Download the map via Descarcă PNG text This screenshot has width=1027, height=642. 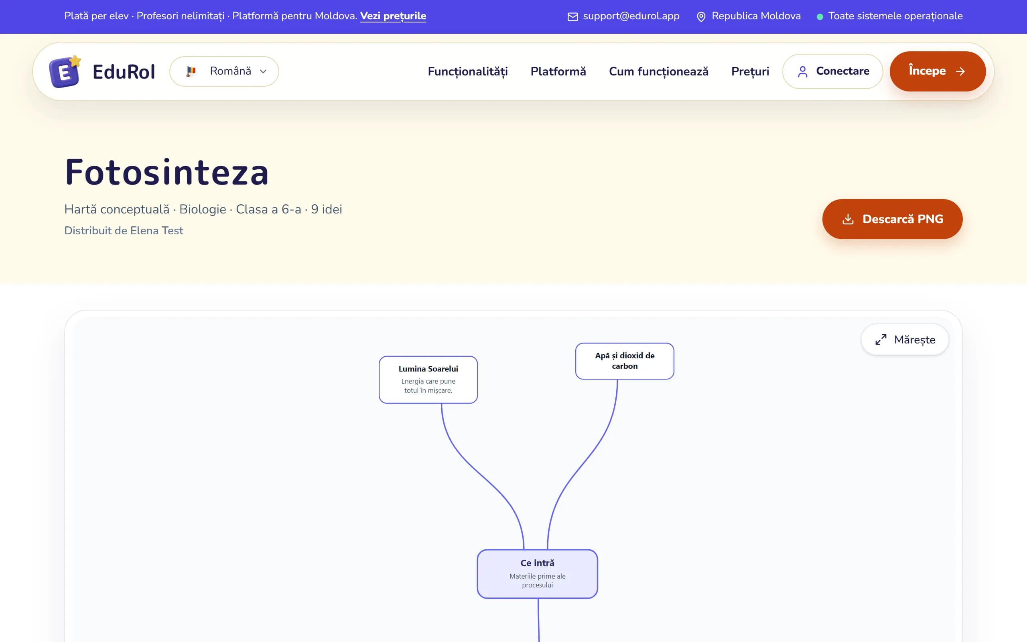pyautogui.click(x=903, y=219)
